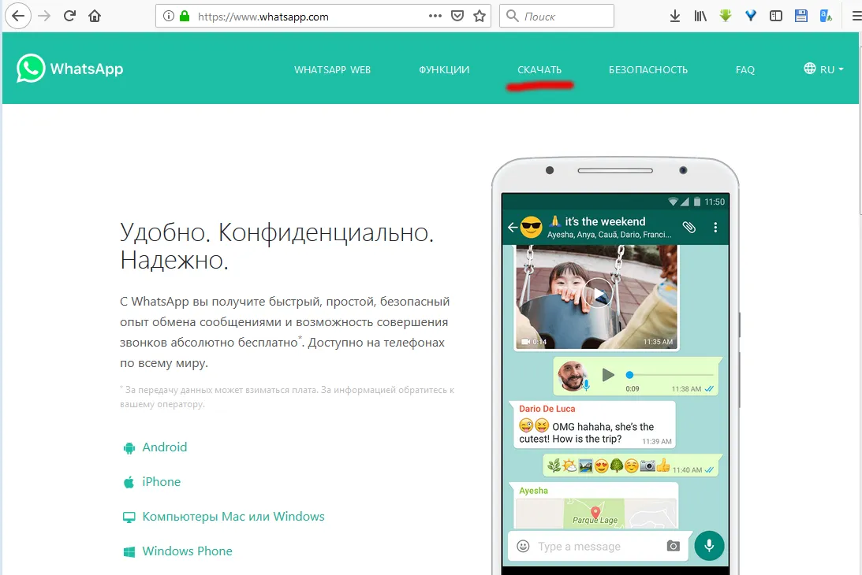This screenshot has height=575, width=862.
Task: Open the Library bookmarks icon
Action: click(x=700, y=16)
